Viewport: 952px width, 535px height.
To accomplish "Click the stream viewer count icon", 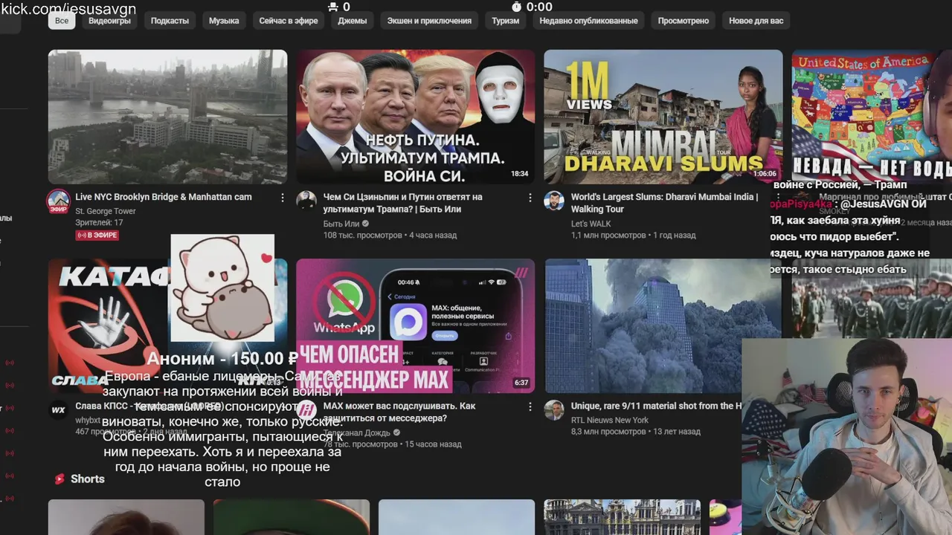I will tap(332, 7).
